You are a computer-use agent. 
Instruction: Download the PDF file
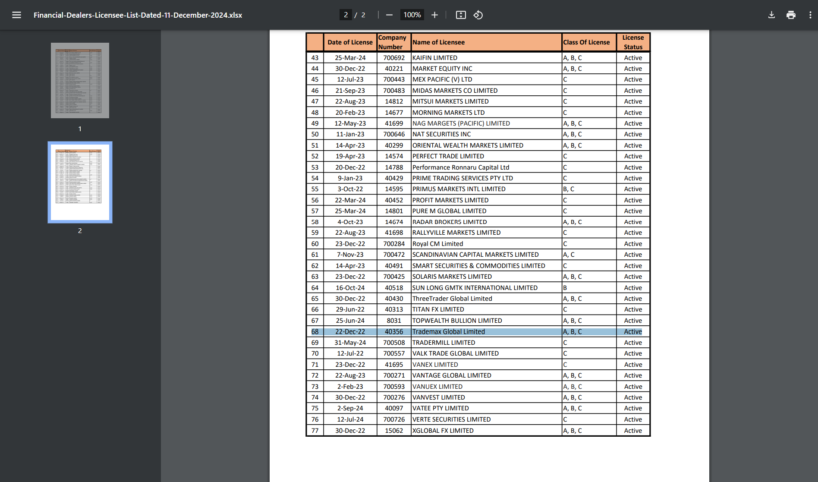771,15
